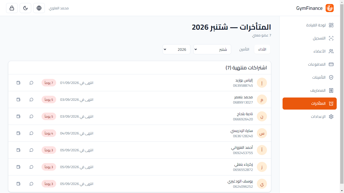
Task: Click avatar of محمد بنعمر
Action: coord(262,100)
